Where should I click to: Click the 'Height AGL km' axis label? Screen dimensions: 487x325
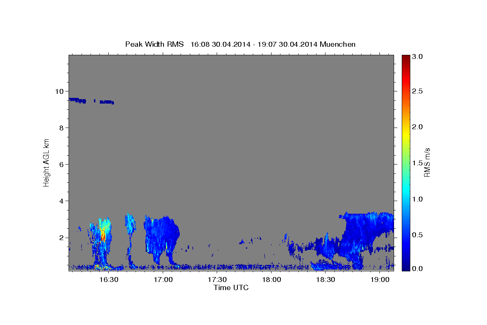coord(47,162)
